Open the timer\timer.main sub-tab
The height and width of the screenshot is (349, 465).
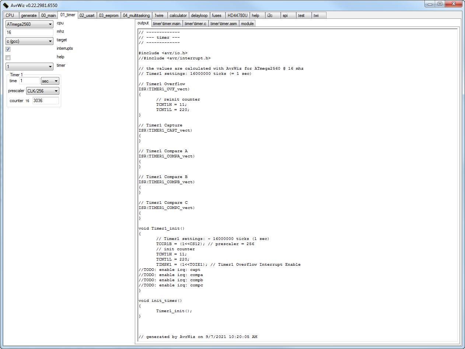point(167,24)
